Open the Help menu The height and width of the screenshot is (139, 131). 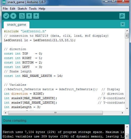pos(42,9)
